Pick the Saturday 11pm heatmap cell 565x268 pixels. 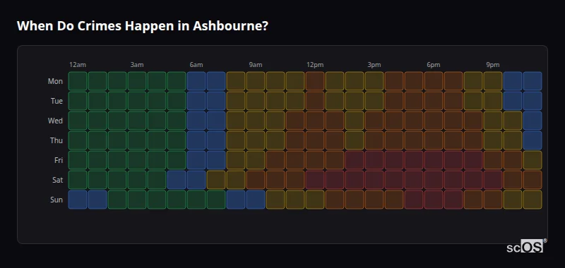(x=533, y=180)
